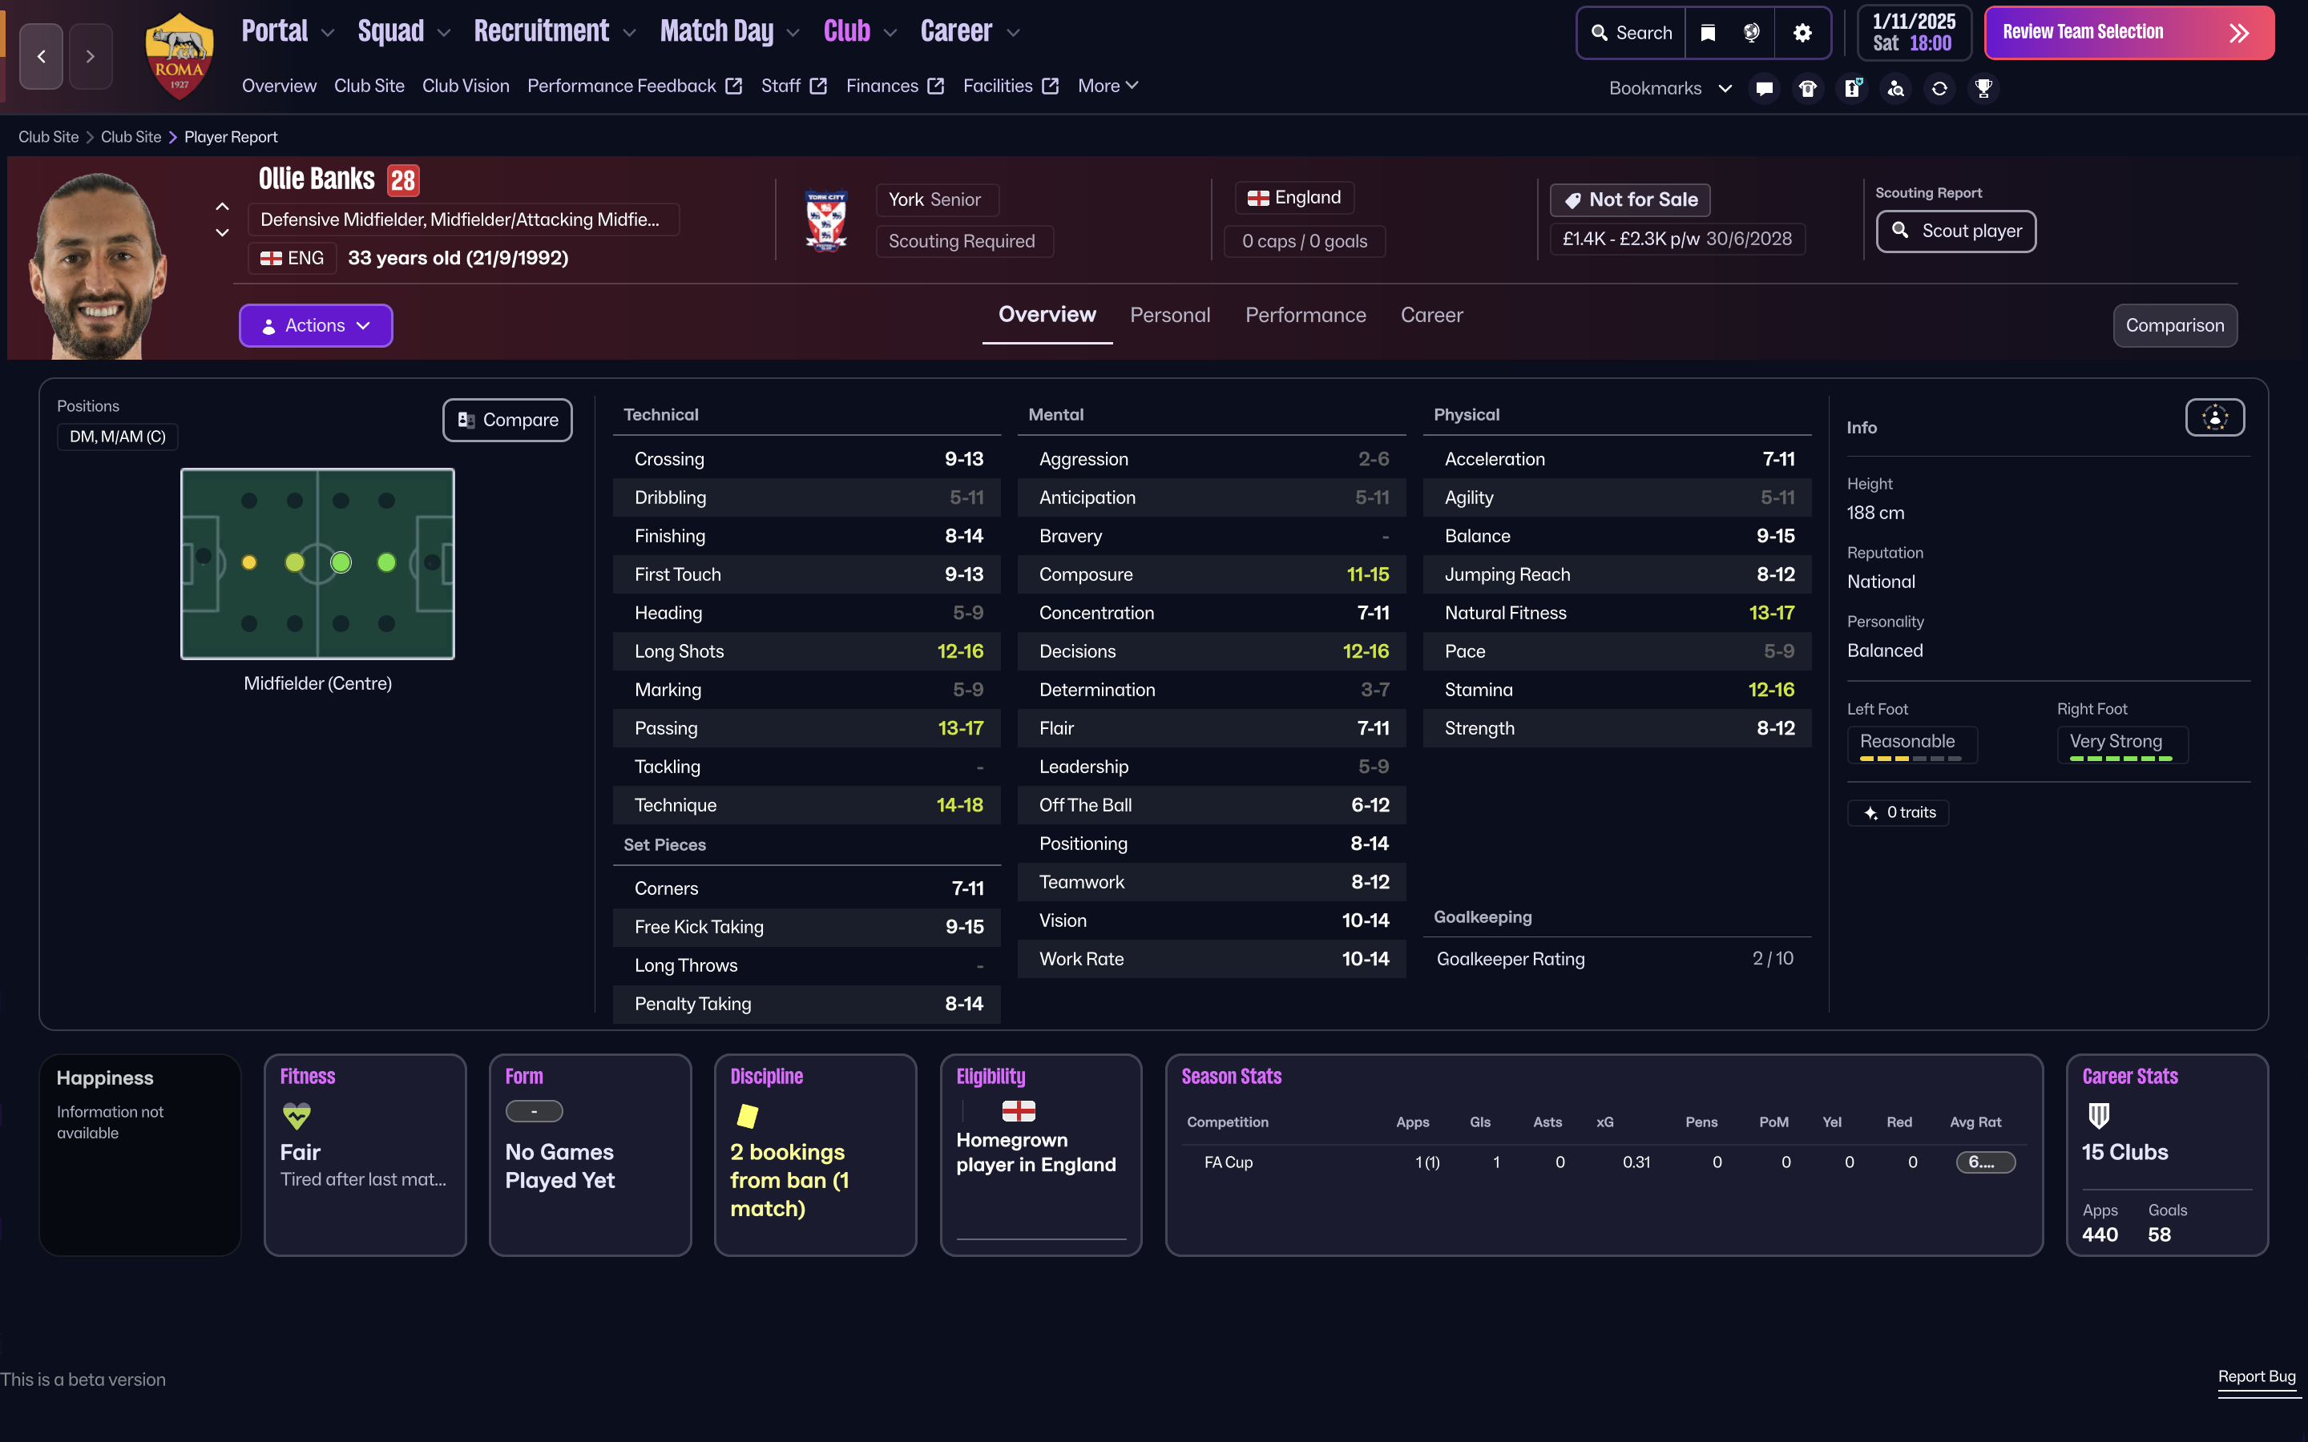
Task: Open the speech bubble inbox shortcut
Action: (x=1765, y=88)
